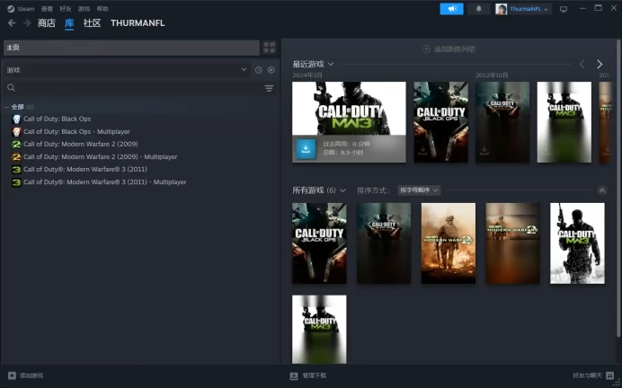Click the 添加游戏 plus icon
This screenshot has width=622, height=388.
(12, 375)
